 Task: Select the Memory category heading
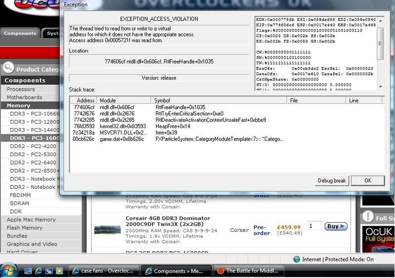pyautogui.click(x=18, y=105)
